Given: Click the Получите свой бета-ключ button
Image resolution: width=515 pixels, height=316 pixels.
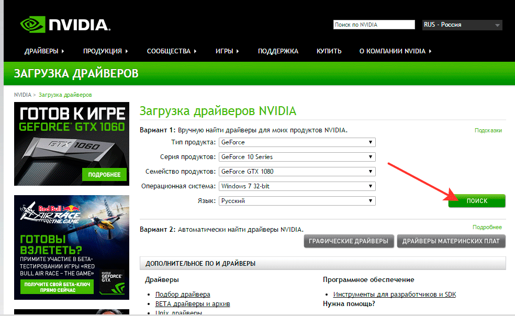Looking at the screenshot, I should click(57, 287).
